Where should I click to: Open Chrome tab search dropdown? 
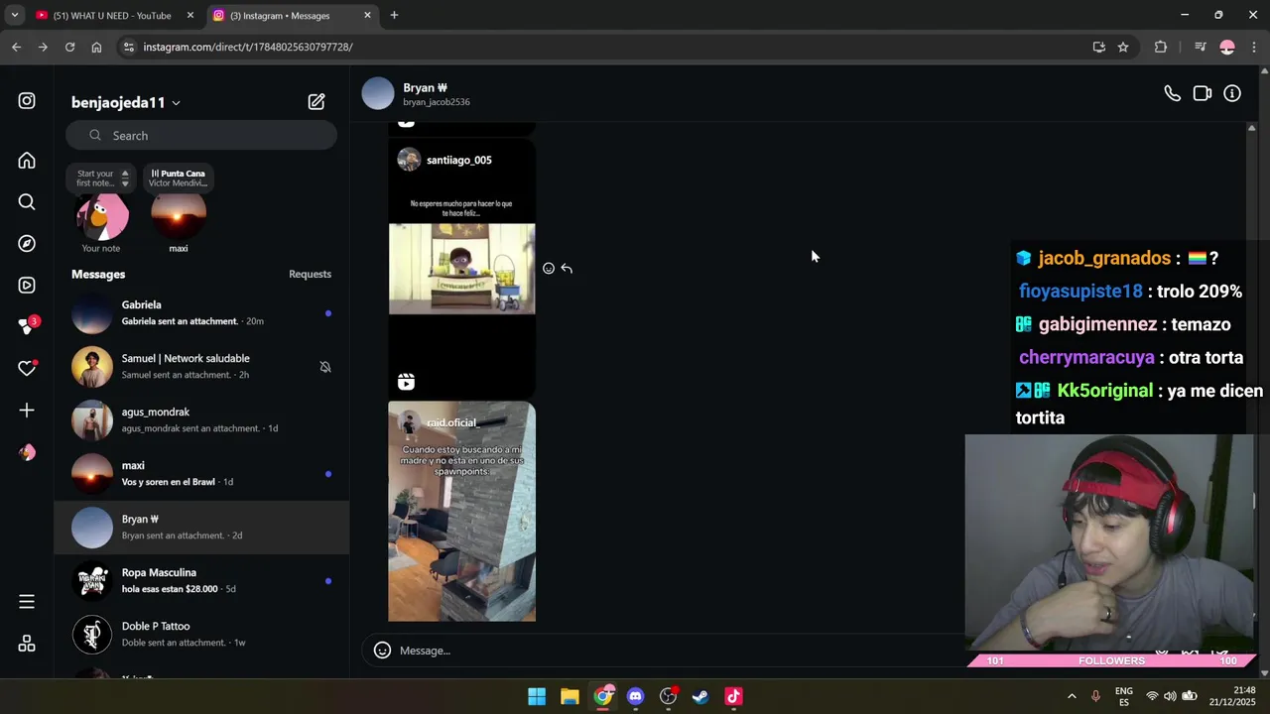tap(14, 15)
